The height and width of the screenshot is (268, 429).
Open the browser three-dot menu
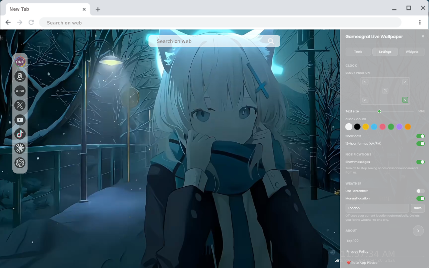point(420,22)
